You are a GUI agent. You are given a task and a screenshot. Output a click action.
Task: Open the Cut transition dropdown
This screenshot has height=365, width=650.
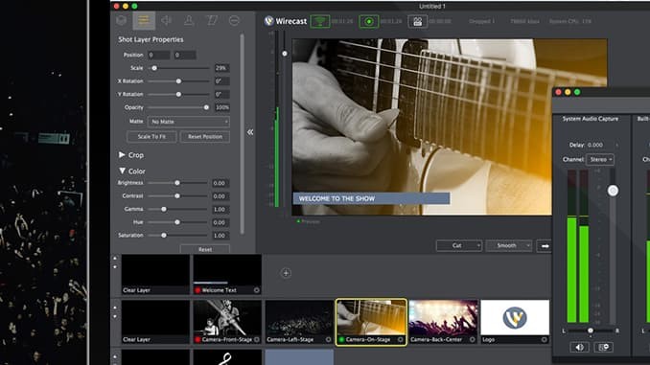459,245
